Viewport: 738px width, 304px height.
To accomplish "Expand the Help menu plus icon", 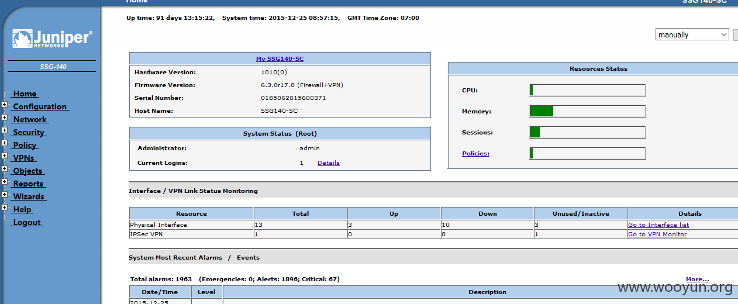I will pos(5,208).
